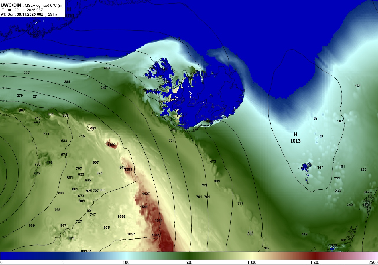The width and height of the screenshot is (378, 265).
Task: Click the 107 height value
Action: coord(340,121)
